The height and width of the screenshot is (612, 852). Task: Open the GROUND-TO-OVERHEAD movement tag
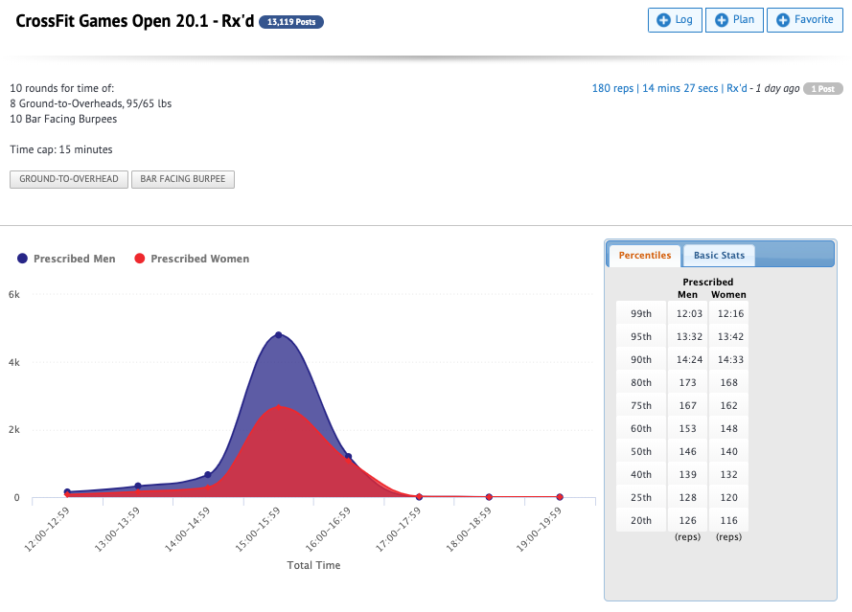pos(69,179)
